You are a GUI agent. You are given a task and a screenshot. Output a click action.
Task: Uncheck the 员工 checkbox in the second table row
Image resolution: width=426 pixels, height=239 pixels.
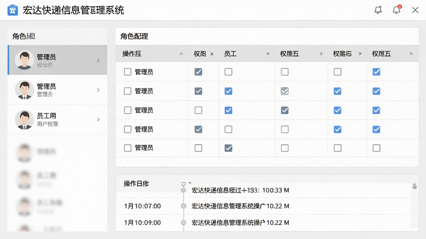point(228,91)
